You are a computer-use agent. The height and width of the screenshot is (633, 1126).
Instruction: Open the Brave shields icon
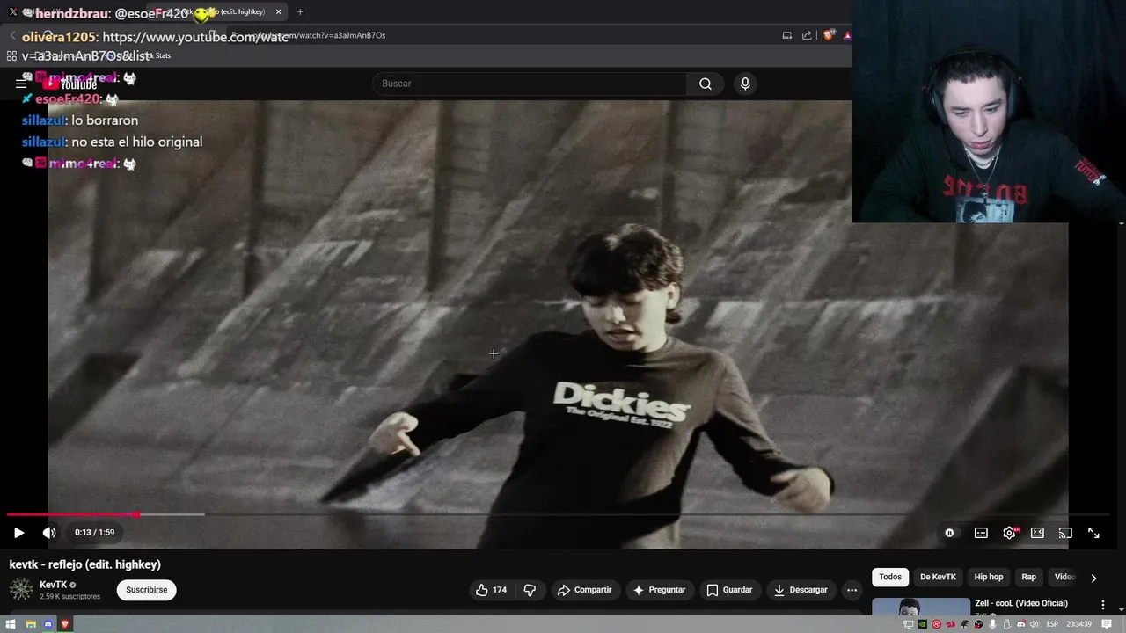(828, 35)
